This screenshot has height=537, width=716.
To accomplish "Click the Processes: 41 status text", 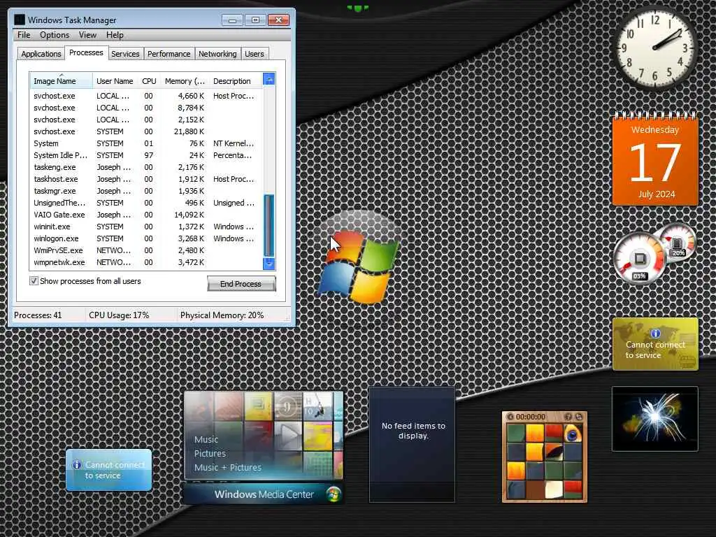I will (38, 315).
